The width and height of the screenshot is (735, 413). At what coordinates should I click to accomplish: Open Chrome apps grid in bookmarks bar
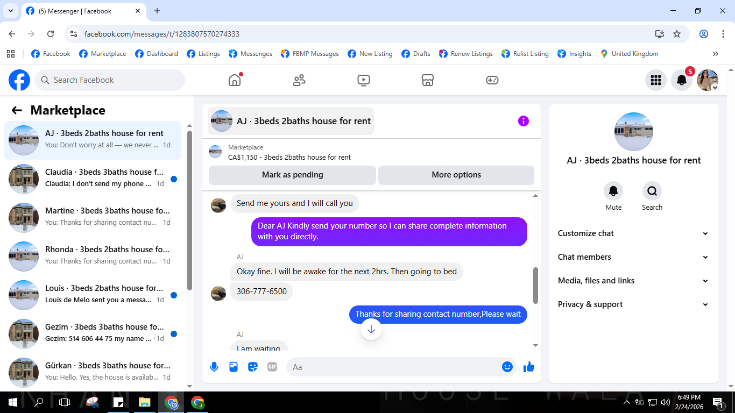[10, 54]
